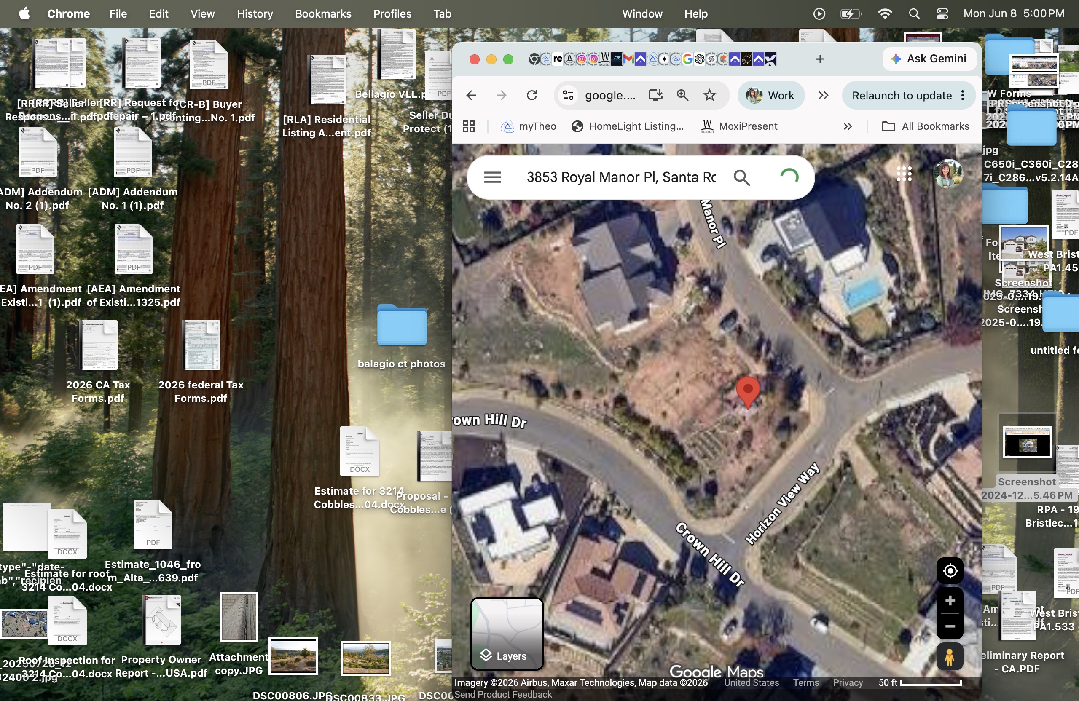Open the Privacy link on the map
Image resolution: width=1079 pixels, height=701 pixels.
(x=847, y=682)
